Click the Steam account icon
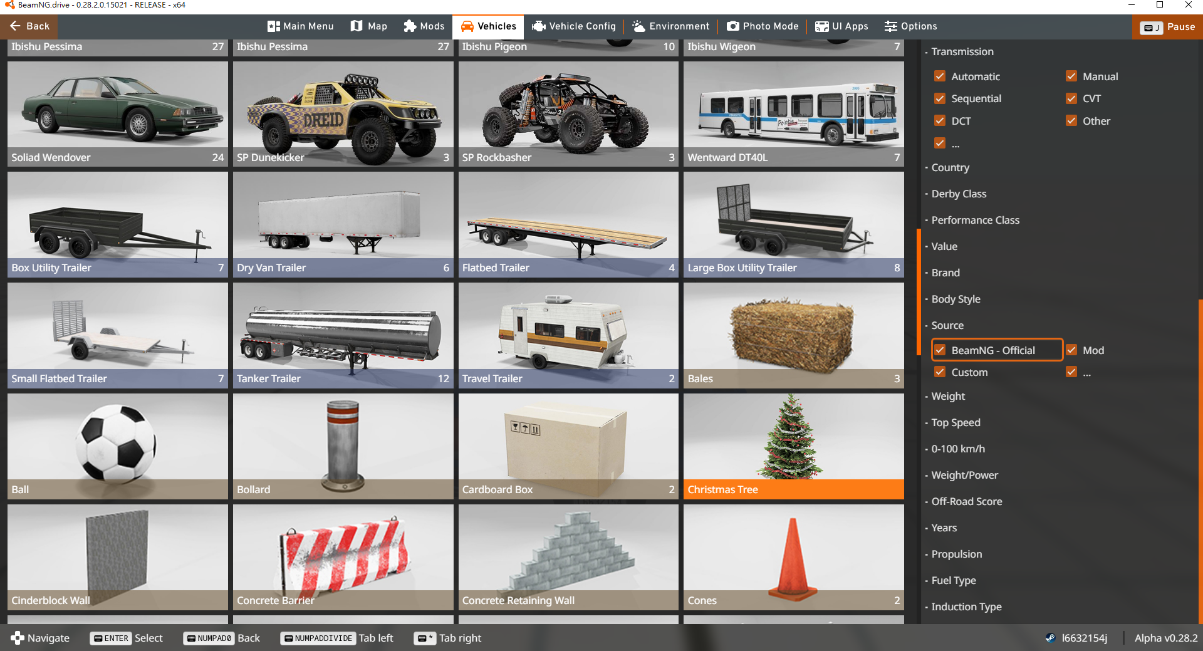The image size is (1203, 651). tap(1051, 638)
